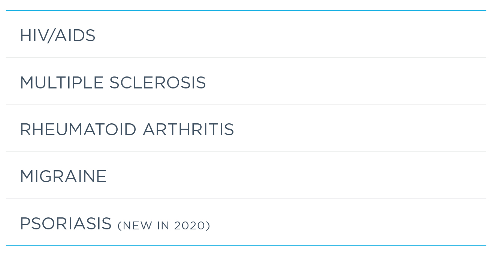Click the word "MULTIPLE" in the second row
The height and width of the screenshot is (256, 492).
point(61,82)
